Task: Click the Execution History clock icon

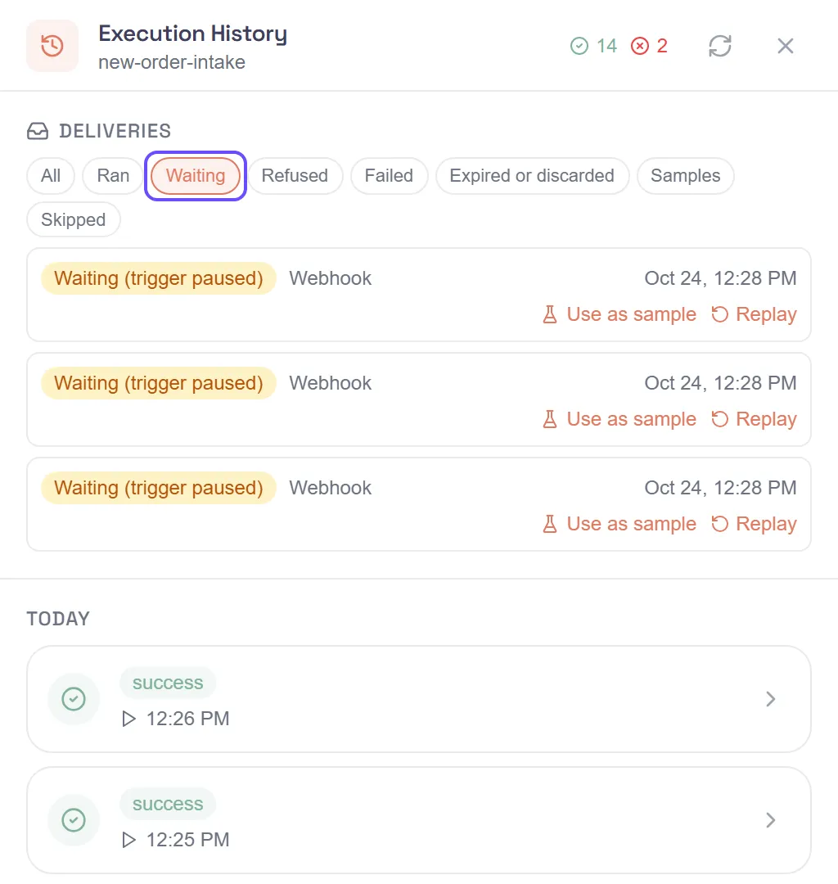Action: click(52, 46)
